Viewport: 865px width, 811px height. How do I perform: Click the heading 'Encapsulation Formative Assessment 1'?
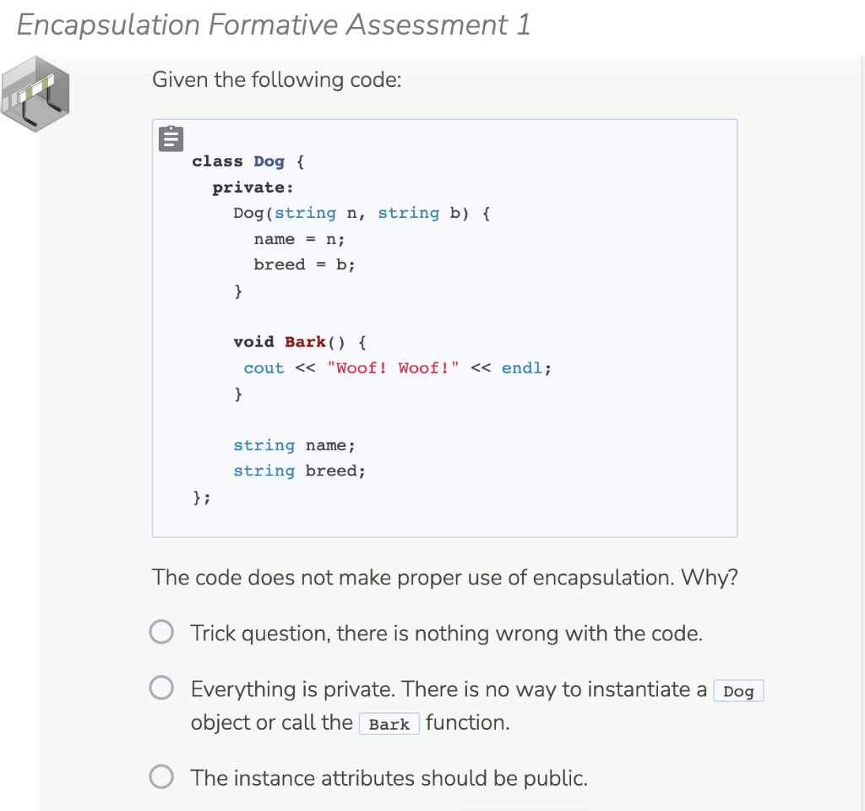(x=271, y=24)
